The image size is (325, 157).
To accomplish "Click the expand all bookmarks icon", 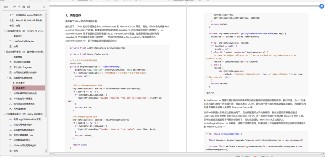I will point(14,7).
